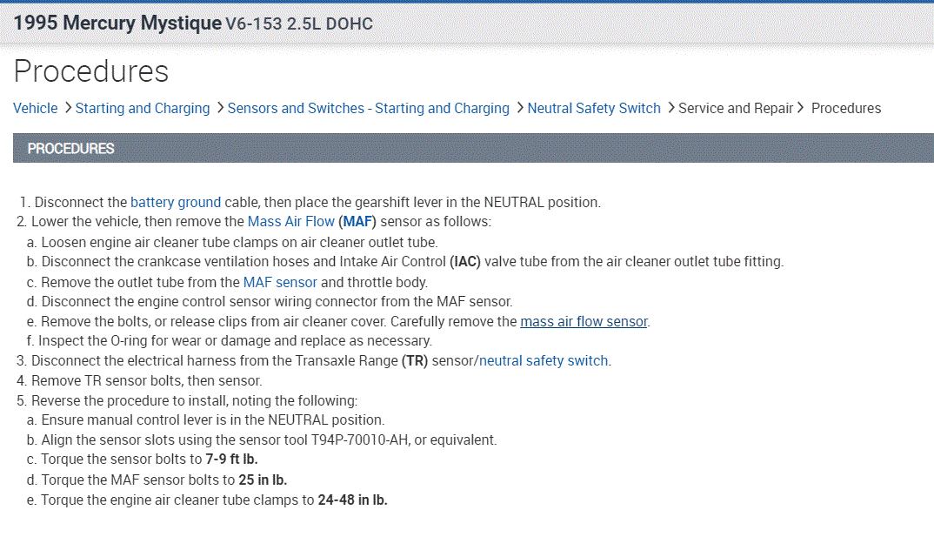
Task: Click the PROCEDURES section header bar
Action: coord(473,149)
